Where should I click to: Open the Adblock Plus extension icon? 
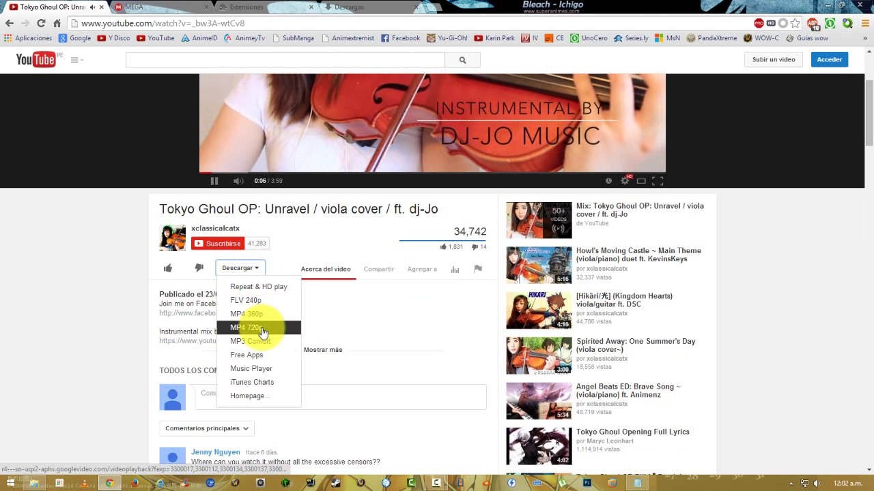[813, 23]
